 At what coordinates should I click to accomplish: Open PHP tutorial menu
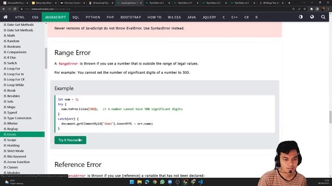click(x=110, y=17)
